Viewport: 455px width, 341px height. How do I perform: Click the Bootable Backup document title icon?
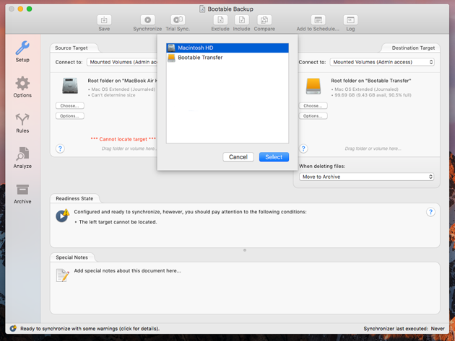tap(202, 9)
